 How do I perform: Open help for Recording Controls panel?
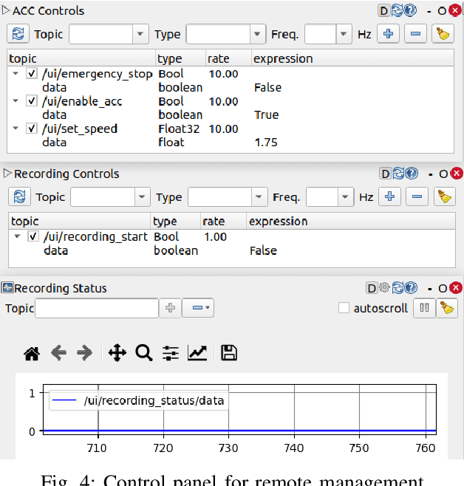412,174
